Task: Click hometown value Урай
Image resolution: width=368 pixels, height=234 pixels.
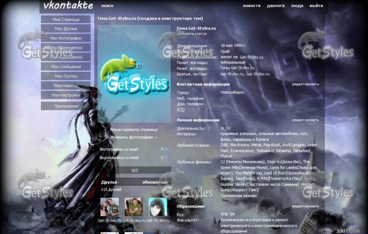Action: [x=225, y=51]
